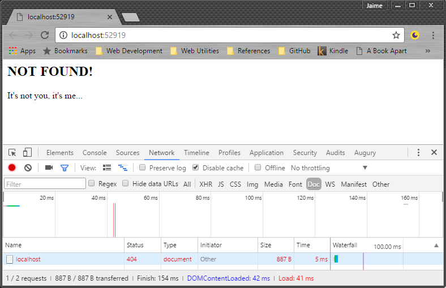Toggle the filter funnel icon
446x288 pixels.
click(x=65, y=167)
